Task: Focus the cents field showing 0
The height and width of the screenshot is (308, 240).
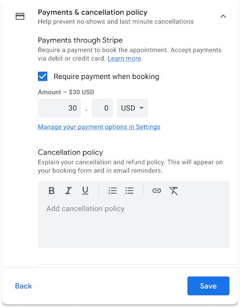Action: tap(102, 108)
